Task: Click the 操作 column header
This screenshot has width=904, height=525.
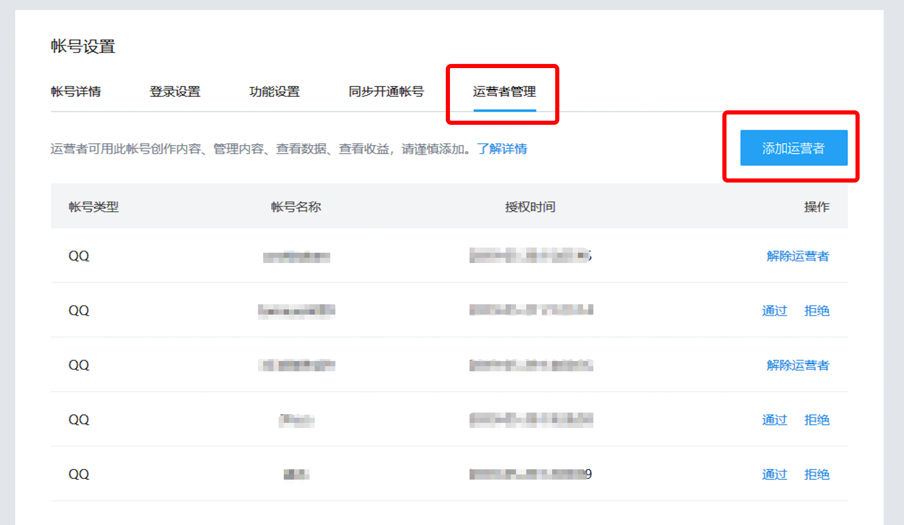Action: (x=817, y=207)
